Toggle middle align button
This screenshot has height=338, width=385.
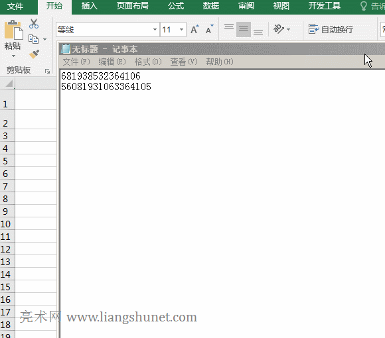244,29
